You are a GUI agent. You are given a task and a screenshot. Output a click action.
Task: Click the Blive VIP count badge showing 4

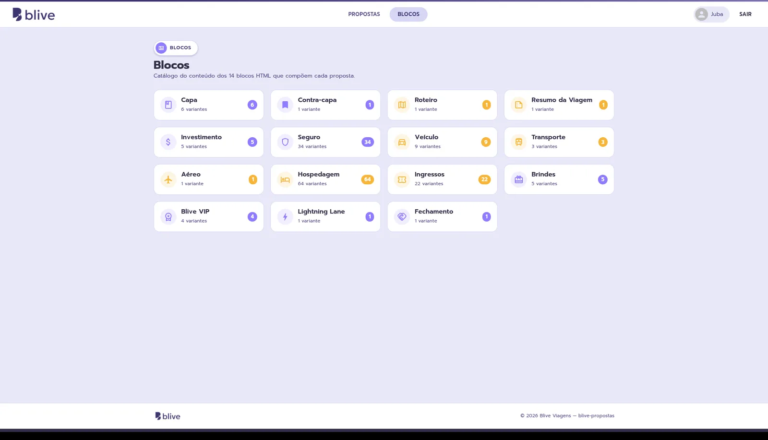(252, 216)
